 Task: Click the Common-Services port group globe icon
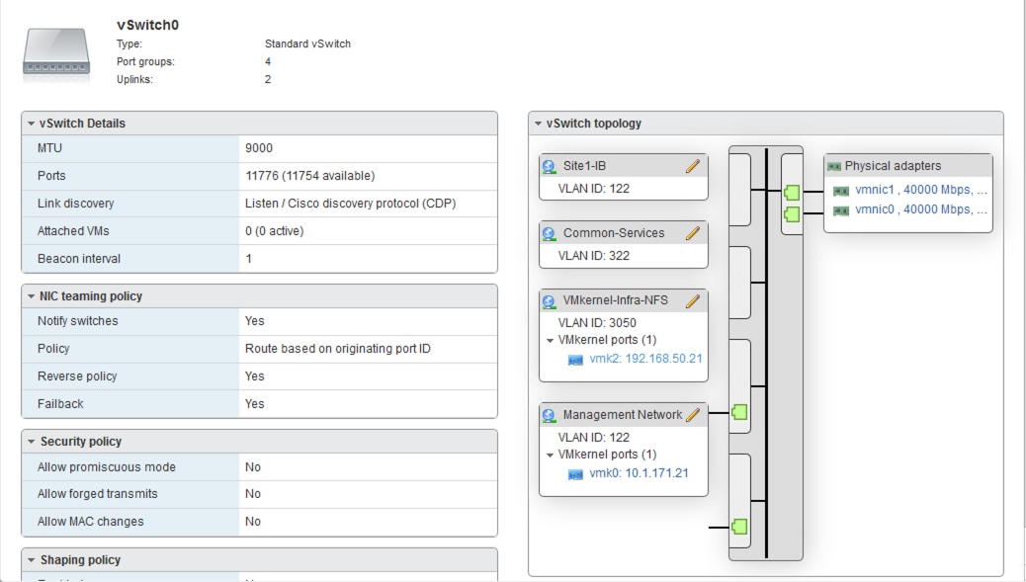point(549,233)
